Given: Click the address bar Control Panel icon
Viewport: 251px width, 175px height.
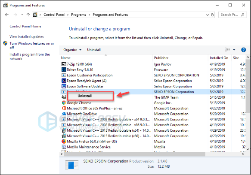Looking at the screenshot, I should pyautogui.click(x=35, y=15).
